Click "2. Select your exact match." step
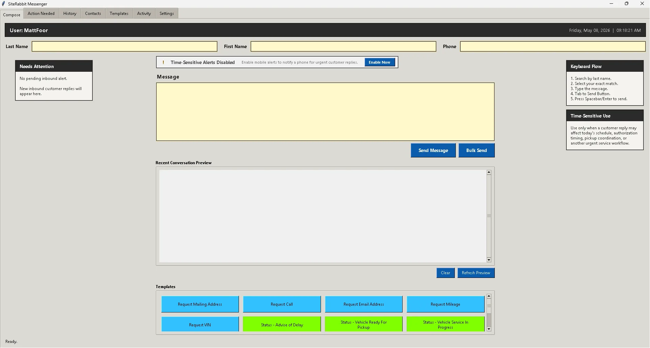Viewport: 650px width, 348px height. pos(594,84)
